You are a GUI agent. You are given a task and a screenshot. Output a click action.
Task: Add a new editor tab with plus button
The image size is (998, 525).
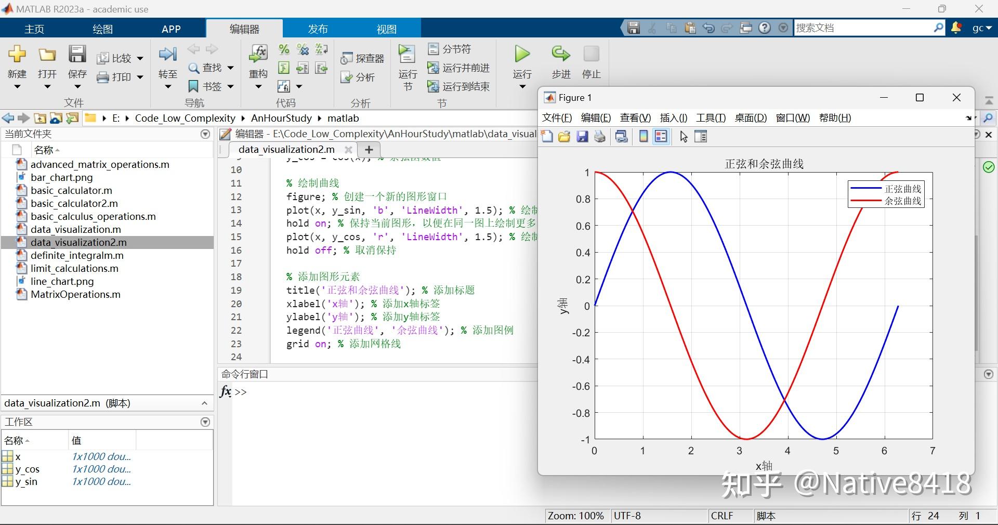click(369, 150)
